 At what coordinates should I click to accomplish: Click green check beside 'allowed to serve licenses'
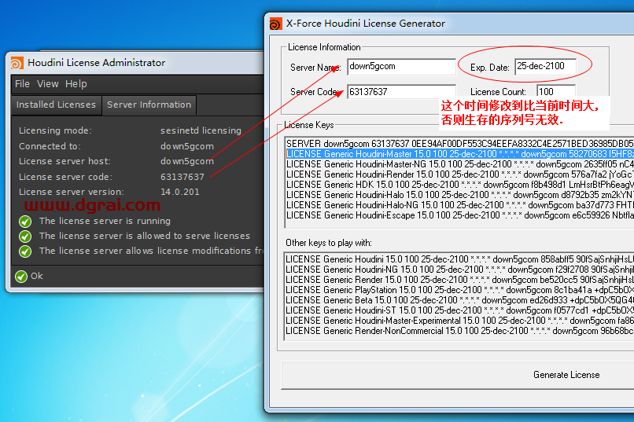[25, 237]
